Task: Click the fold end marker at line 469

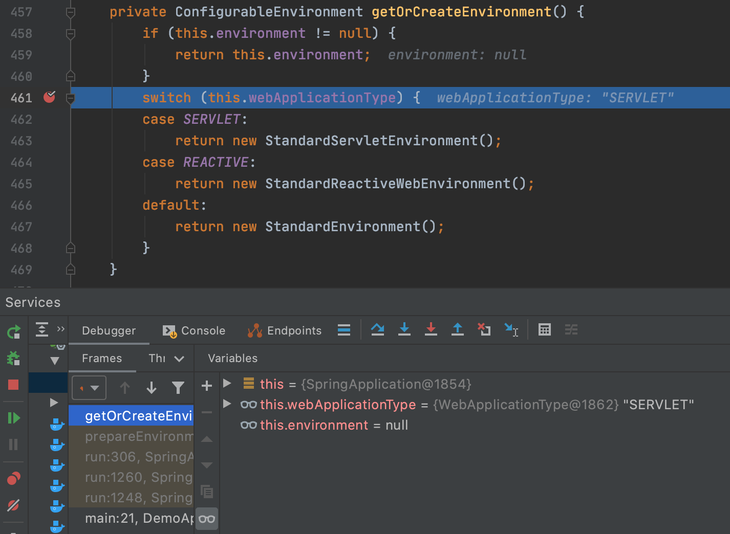Action: 71,269
